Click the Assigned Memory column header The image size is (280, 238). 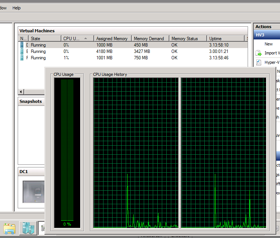(x=113, y=39)
